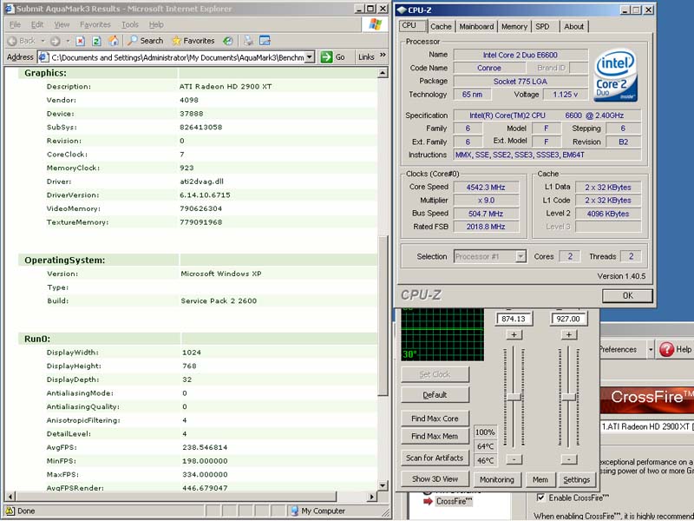Click Find Max Mem button

(435, 437)
